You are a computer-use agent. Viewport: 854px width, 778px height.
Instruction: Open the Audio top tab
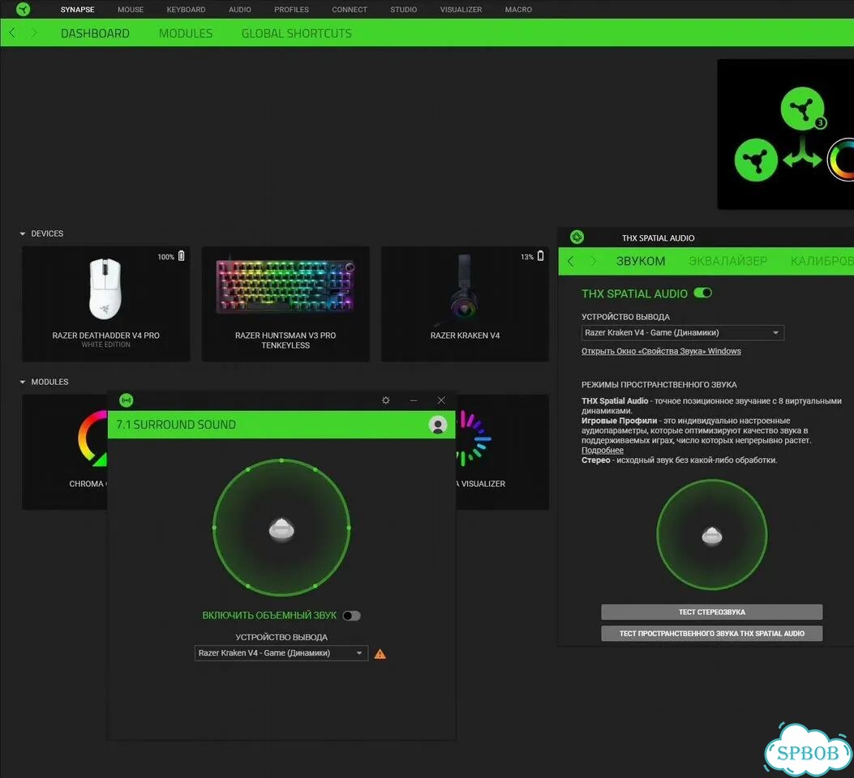[x=239, y=9]
